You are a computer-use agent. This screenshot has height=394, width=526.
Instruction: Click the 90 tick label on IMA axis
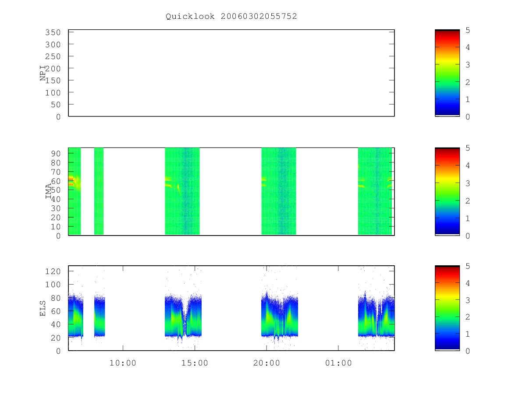click(55, 153)
